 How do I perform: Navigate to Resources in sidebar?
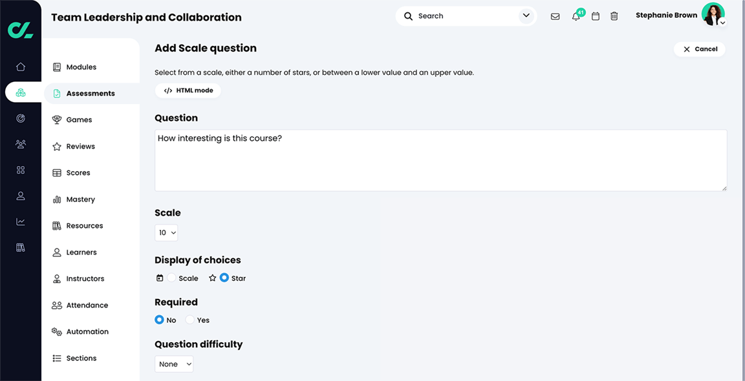tap(84, 226)
